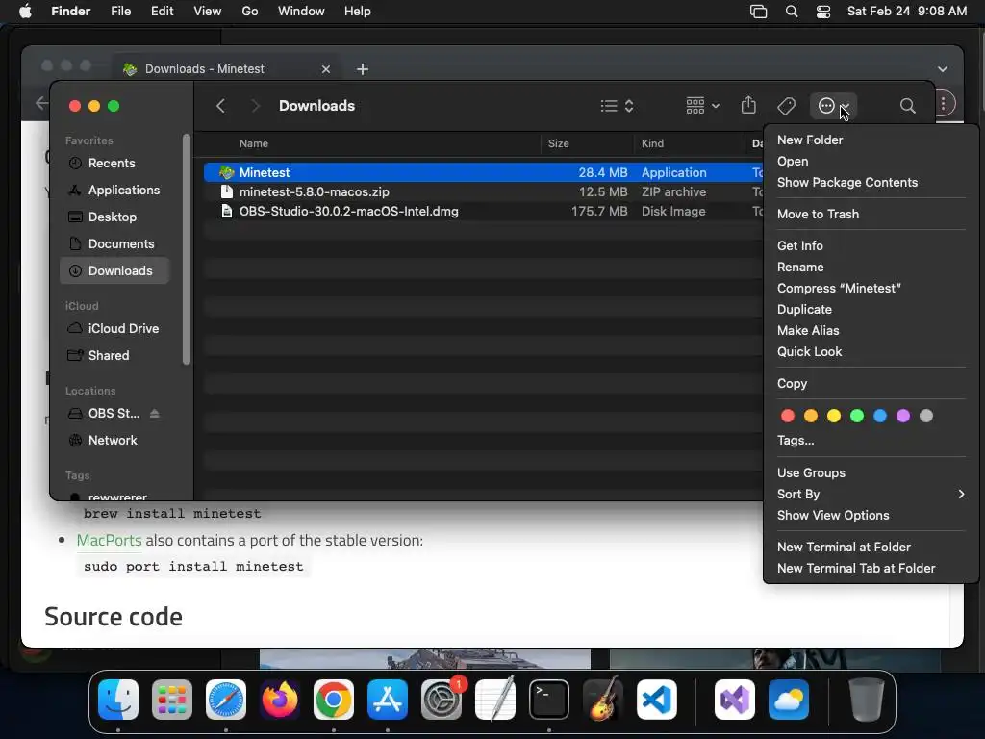Image resolution: width=985 pixels, height=739 pixels.
Task: Close the Finder action menu button
Action: click(833, 106)
